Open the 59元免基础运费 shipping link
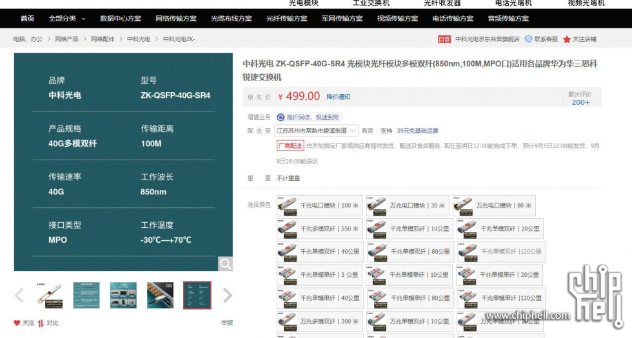The height and width of the screenshot is (338, 632). (417, 131)
